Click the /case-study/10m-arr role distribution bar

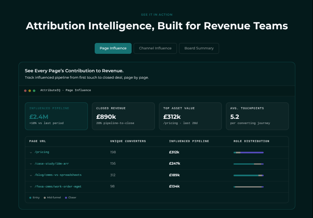click(x=248, y=164)
